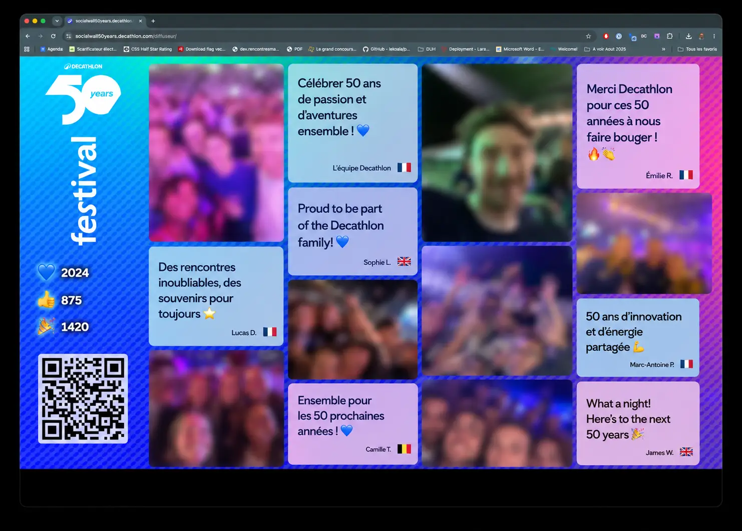The image size is (742, 531).
Task: Open the Welcome! bookmark
Action: pyautogui.click(x=564, y=49)
